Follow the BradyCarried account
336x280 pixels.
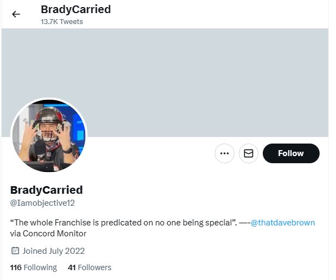(291, 154)
